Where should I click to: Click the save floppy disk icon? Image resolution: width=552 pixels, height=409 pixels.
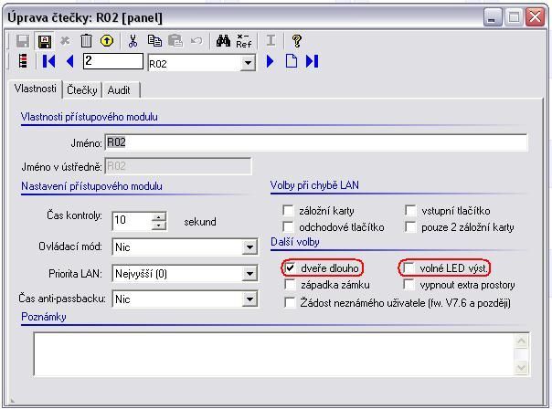[44, 41]
